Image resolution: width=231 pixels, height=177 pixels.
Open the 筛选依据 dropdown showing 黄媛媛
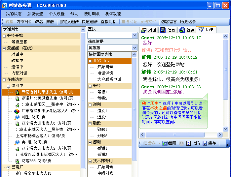click(x=135, y=48)
